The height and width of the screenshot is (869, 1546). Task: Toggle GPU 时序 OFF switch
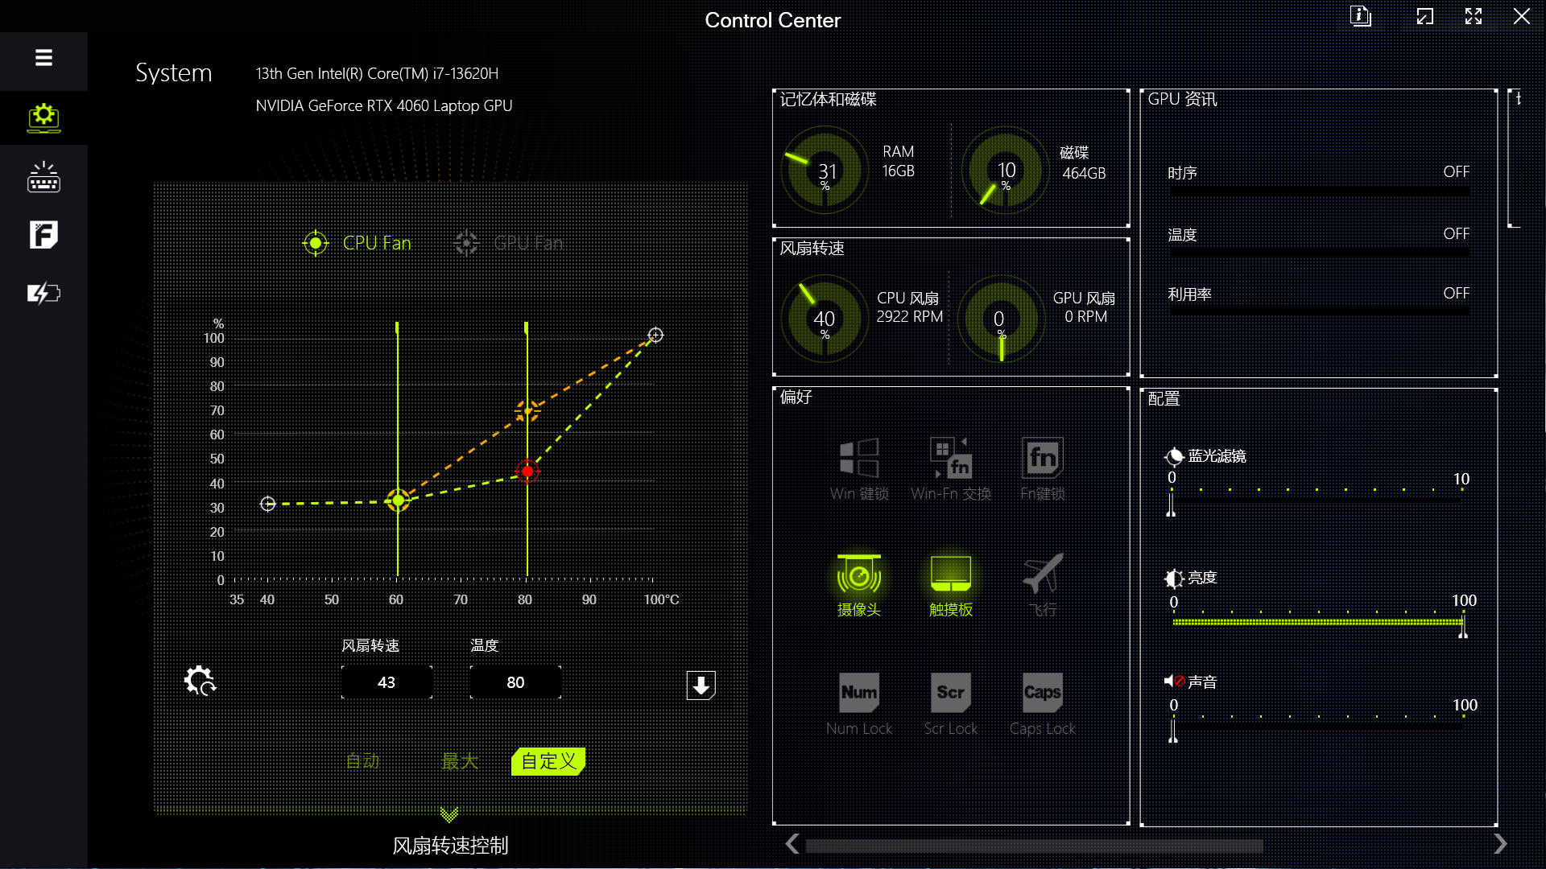(x=1456, y=172)
